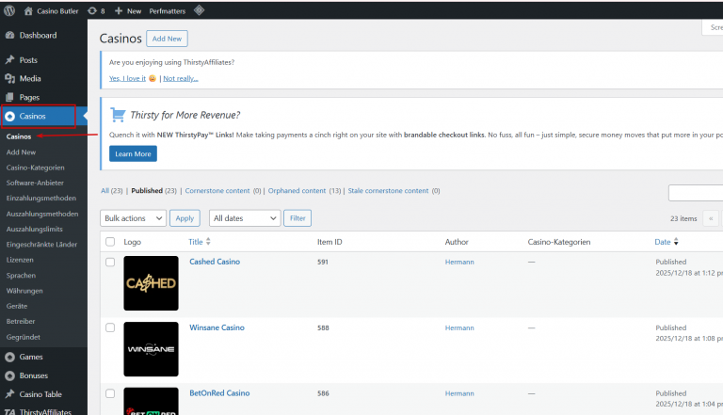Open the All dates dropdown
This screenshot has width=723, height=415.
click(x=245, y=218)
